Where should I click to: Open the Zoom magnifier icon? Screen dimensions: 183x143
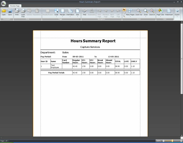[146, 12]
